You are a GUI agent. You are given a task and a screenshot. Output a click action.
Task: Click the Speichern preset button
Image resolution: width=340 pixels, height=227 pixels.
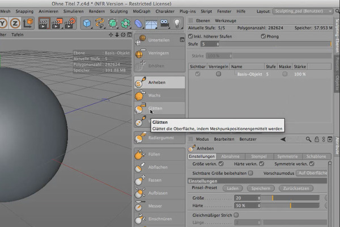261,188
